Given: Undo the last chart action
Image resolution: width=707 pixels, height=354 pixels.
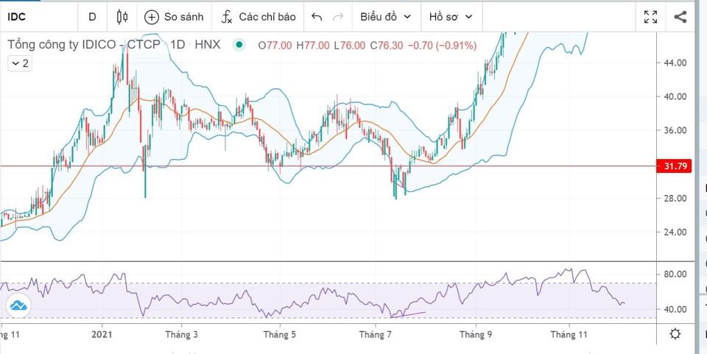Looking at the screenshot, I should [x=317, y=17].
